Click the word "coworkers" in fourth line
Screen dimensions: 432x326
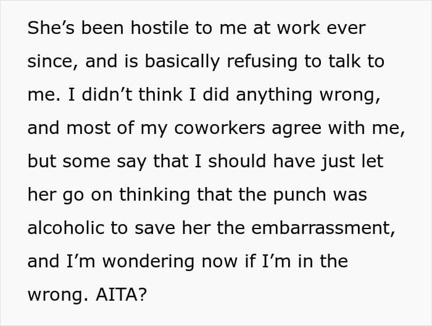click(220, 128)
